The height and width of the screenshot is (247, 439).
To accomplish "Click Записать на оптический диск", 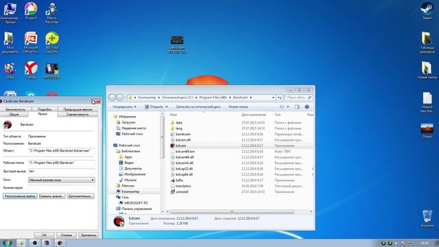I will tap(198, 107).
